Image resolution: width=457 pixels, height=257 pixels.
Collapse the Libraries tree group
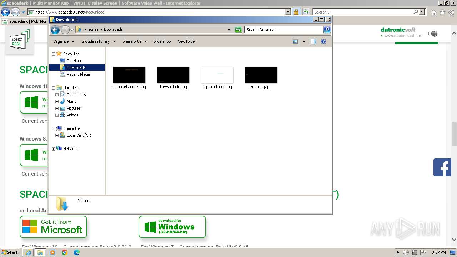(53, 88)
